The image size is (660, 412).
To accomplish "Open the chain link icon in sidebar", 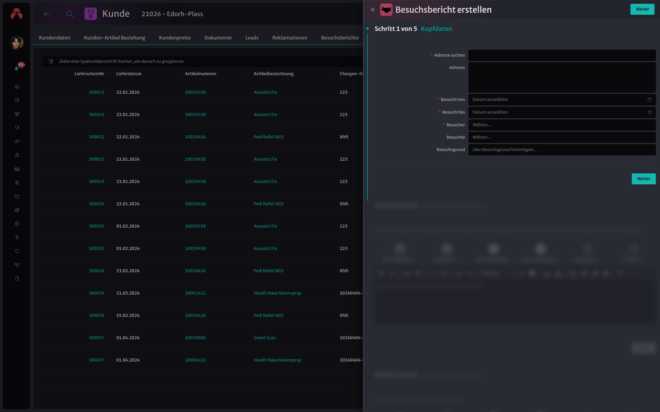I will point(17,141).
